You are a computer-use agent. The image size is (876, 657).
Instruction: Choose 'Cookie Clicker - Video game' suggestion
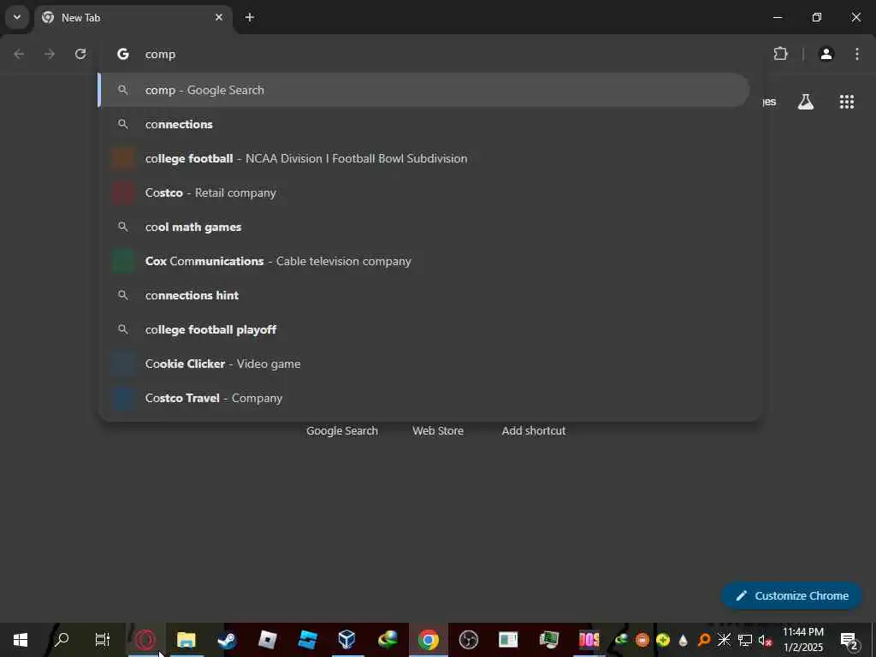pyautogui.click(x=424, y=364)
